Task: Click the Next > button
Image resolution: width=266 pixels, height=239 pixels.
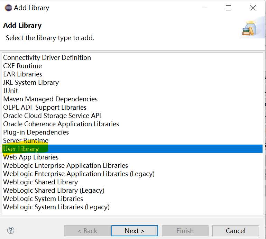Action: point(135,231)
